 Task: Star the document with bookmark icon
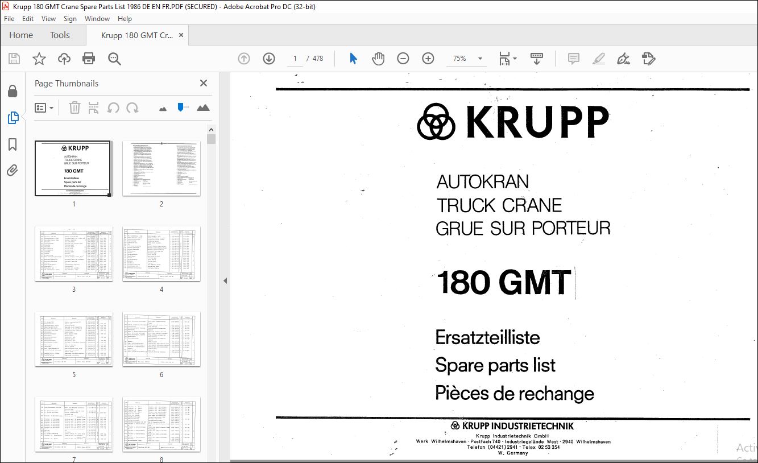click(x=39, y=59)
